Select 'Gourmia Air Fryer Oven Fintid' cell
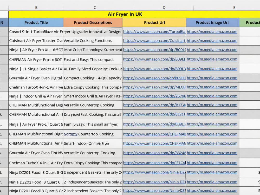Screen dimensions: 260x195 pyautogui.click(x=36, y=153)
